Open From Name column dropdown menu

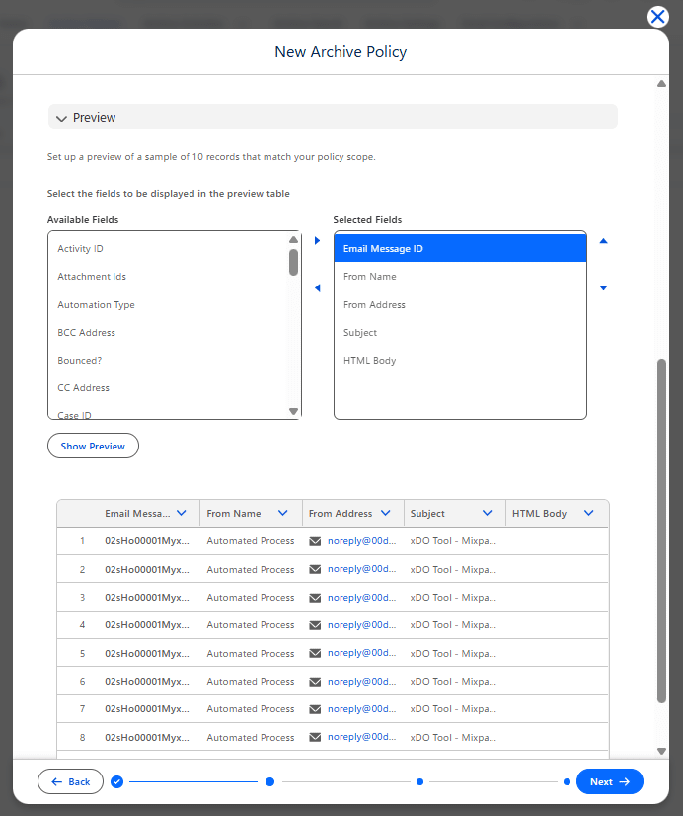[x=282, y=513]
